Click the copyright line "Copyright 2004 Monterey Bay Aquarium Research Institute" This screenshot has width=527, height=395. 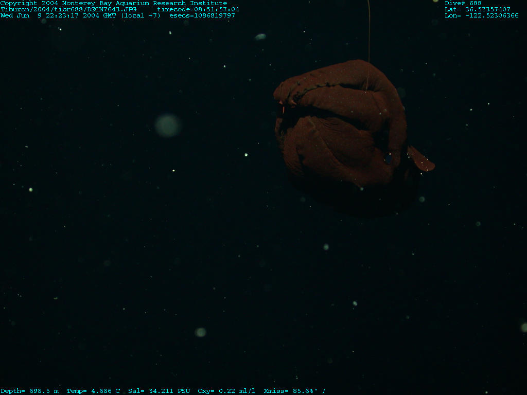[114, 3]
